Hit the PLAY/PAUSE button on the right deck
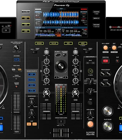The height and width of the screenshot is (140, 122). point(108,126)
